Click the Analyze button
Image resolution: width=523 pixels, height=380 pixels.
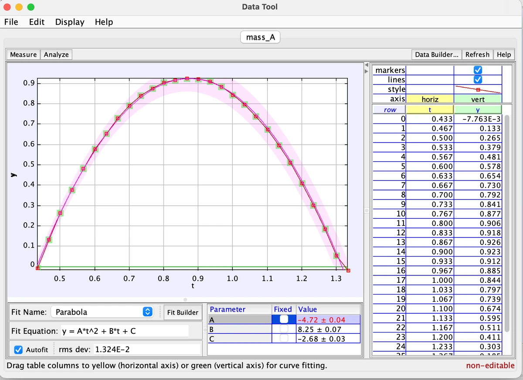[56, 54]
